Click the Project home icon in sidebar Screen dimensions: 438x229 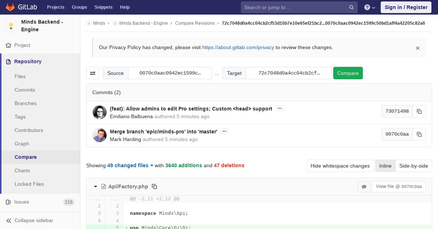tap(8, 45)
